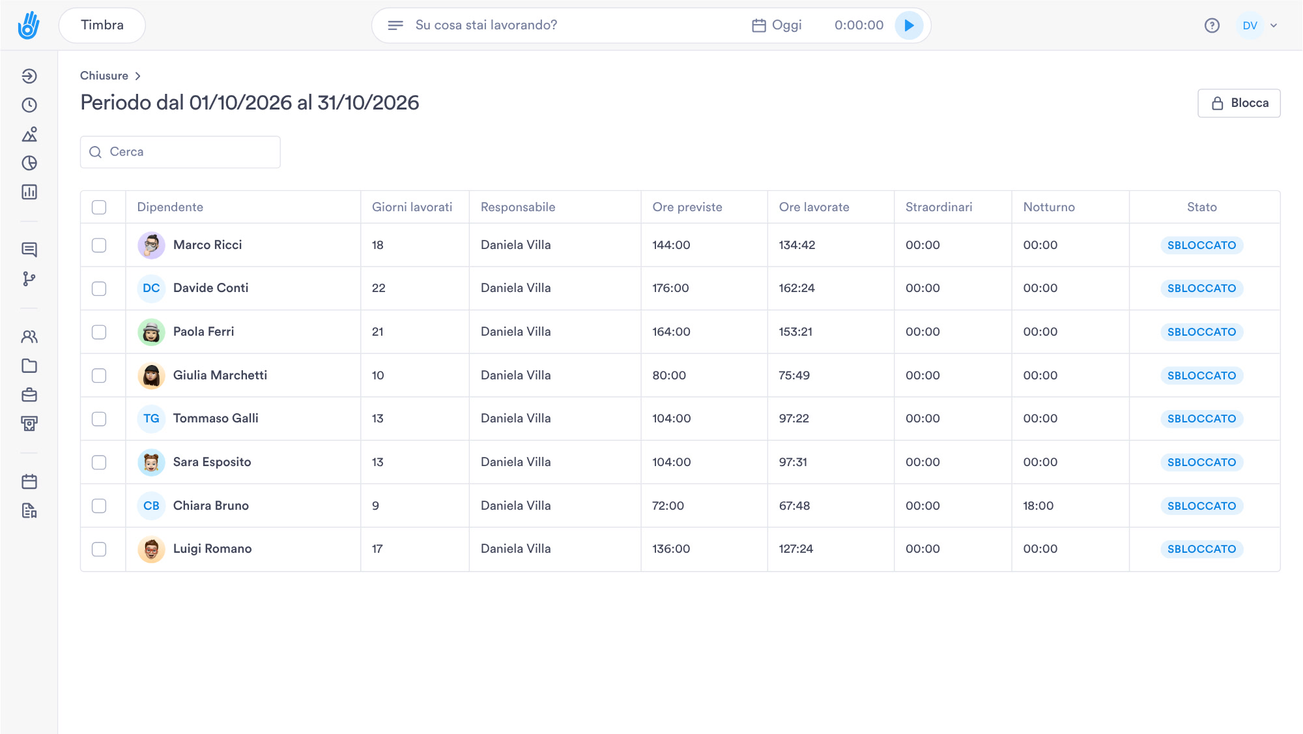Check the Tommaso Galli row checkbox

click(99, 418)
